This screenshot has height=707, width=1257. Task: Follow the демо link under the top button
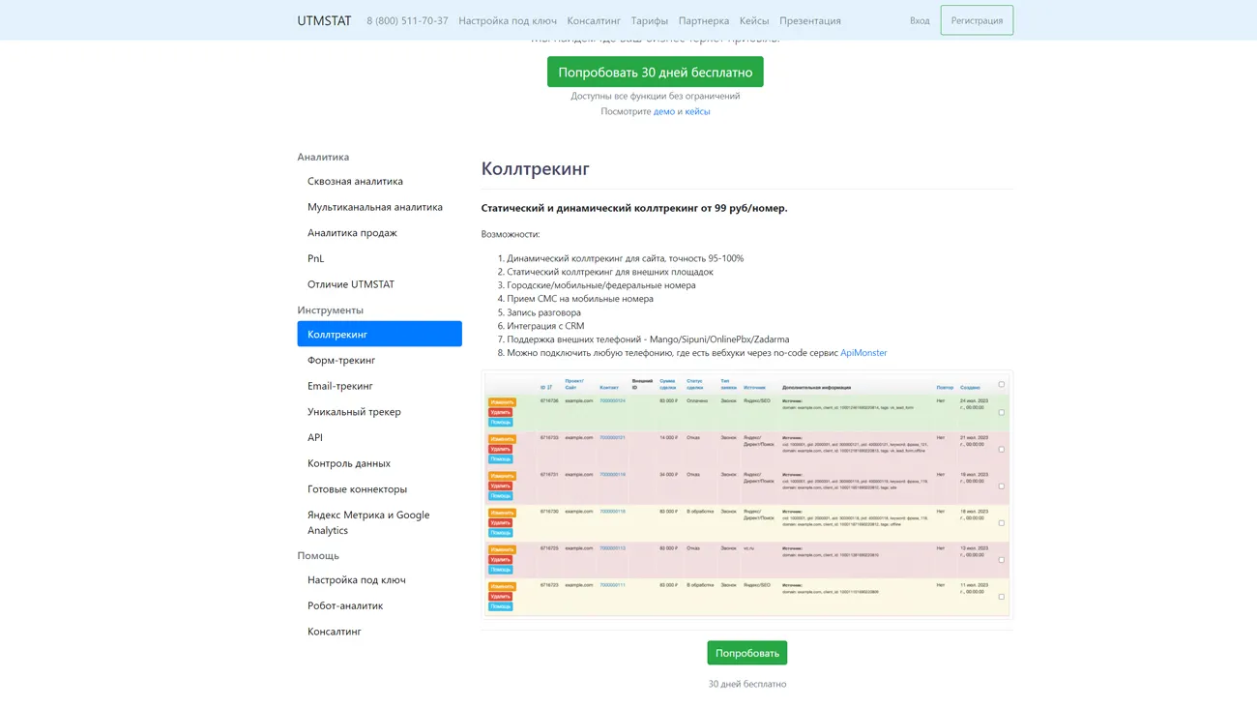pyautogui.click(x=664, y=111)
